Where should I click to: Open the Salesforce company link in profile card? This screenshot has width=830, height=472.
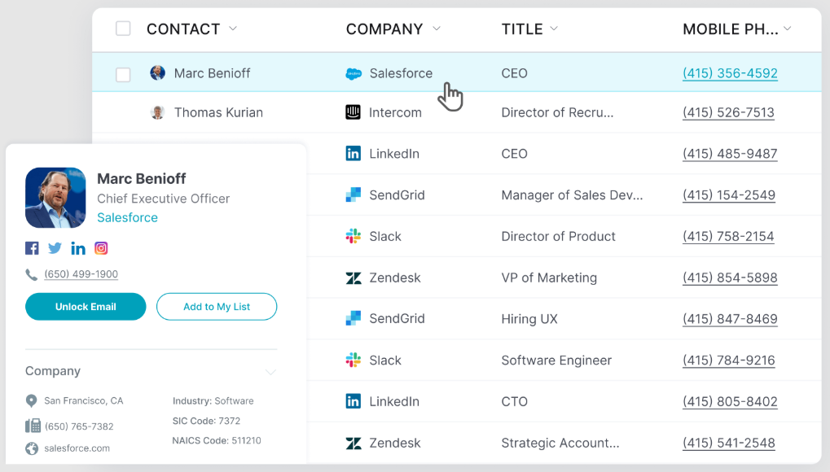(x=127, y=217)
